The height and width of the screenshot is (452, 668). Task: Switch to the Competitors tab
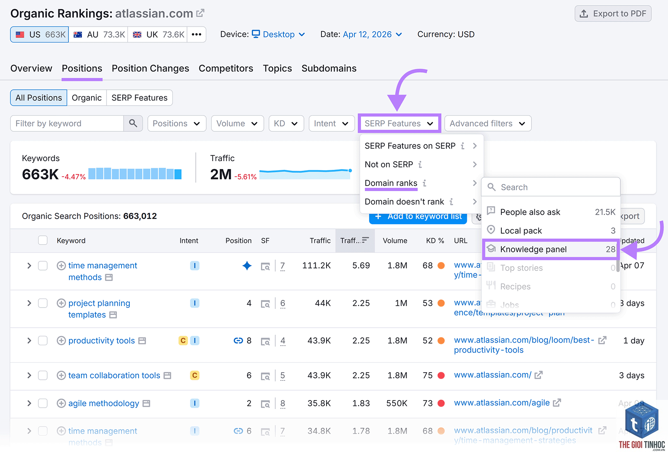point(226,68)
